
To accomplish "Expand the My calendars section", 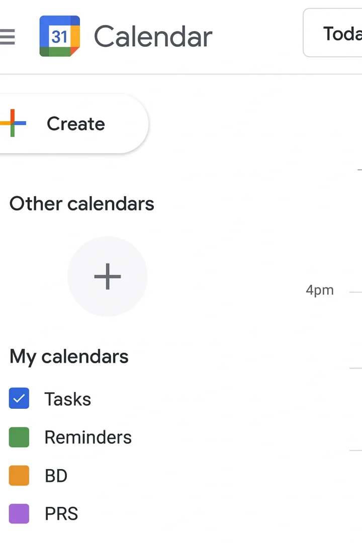I will click(x=69, y=356).
